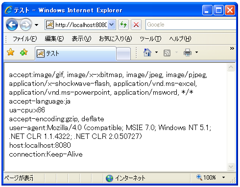Expand the Print options dropdown arrow
This screenshot has height=187, width=240.
(196, 53)
